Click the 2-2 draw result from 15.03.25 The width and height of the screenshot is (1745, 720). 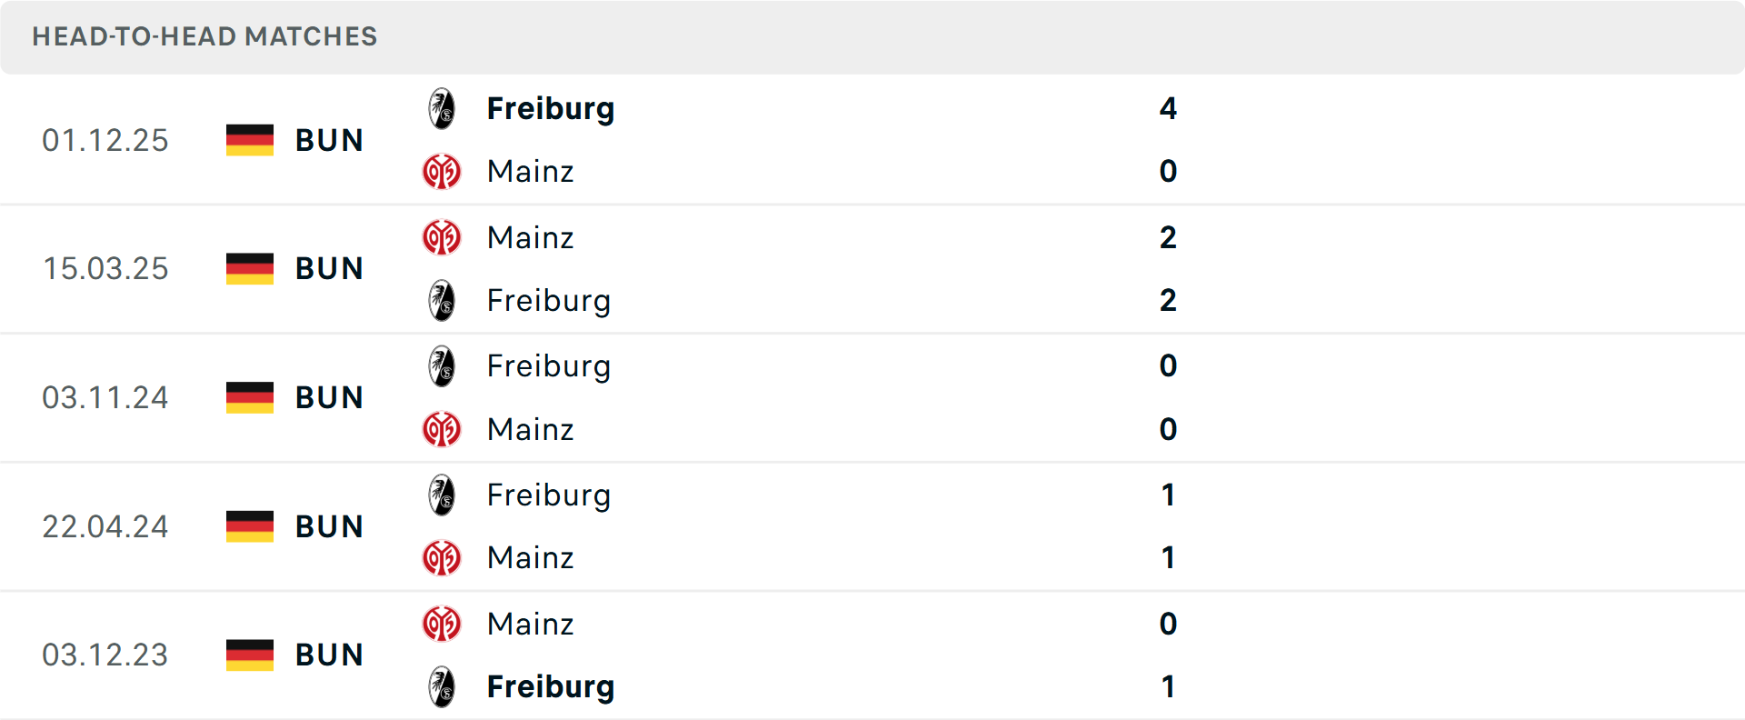1169,269
